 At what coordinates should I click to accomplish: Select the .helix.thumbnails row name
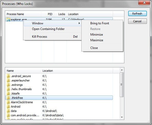[21, 89]
